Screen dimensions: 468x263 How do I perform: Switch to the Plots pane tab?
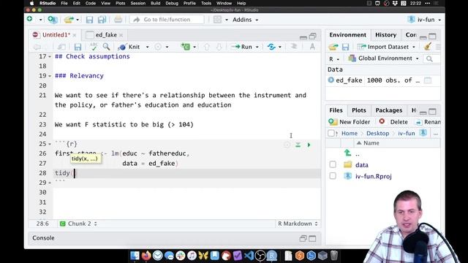(359, 110)
